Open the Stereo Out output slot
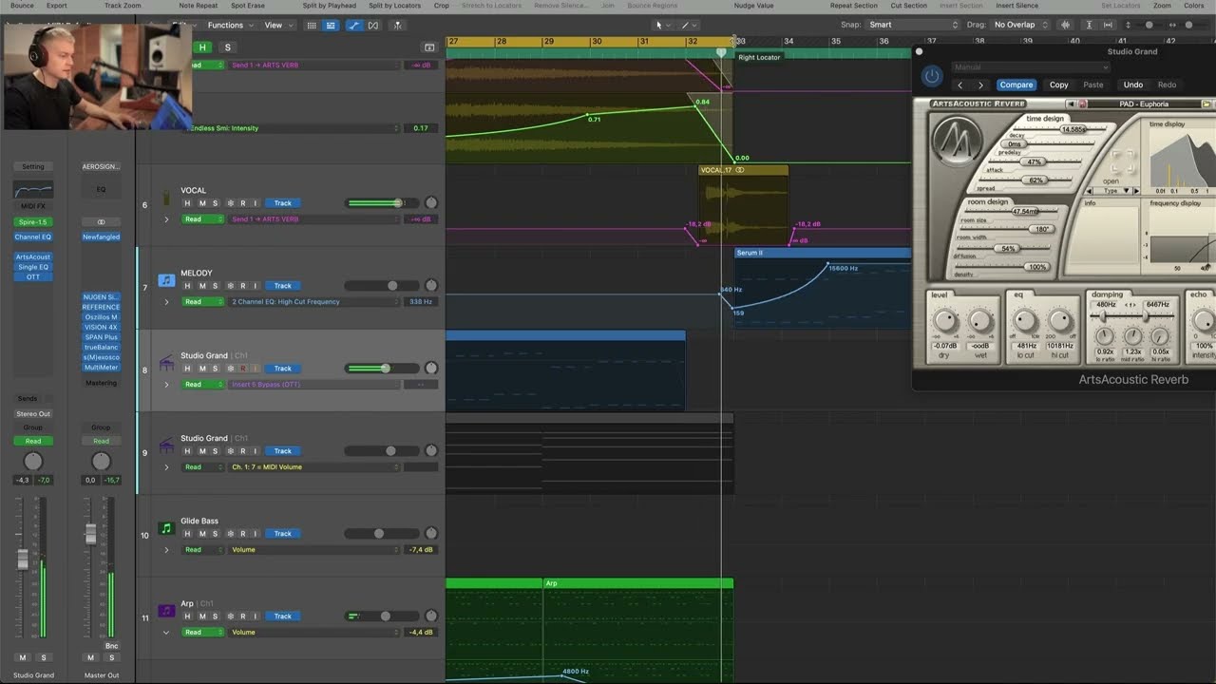 pos(33,414)
